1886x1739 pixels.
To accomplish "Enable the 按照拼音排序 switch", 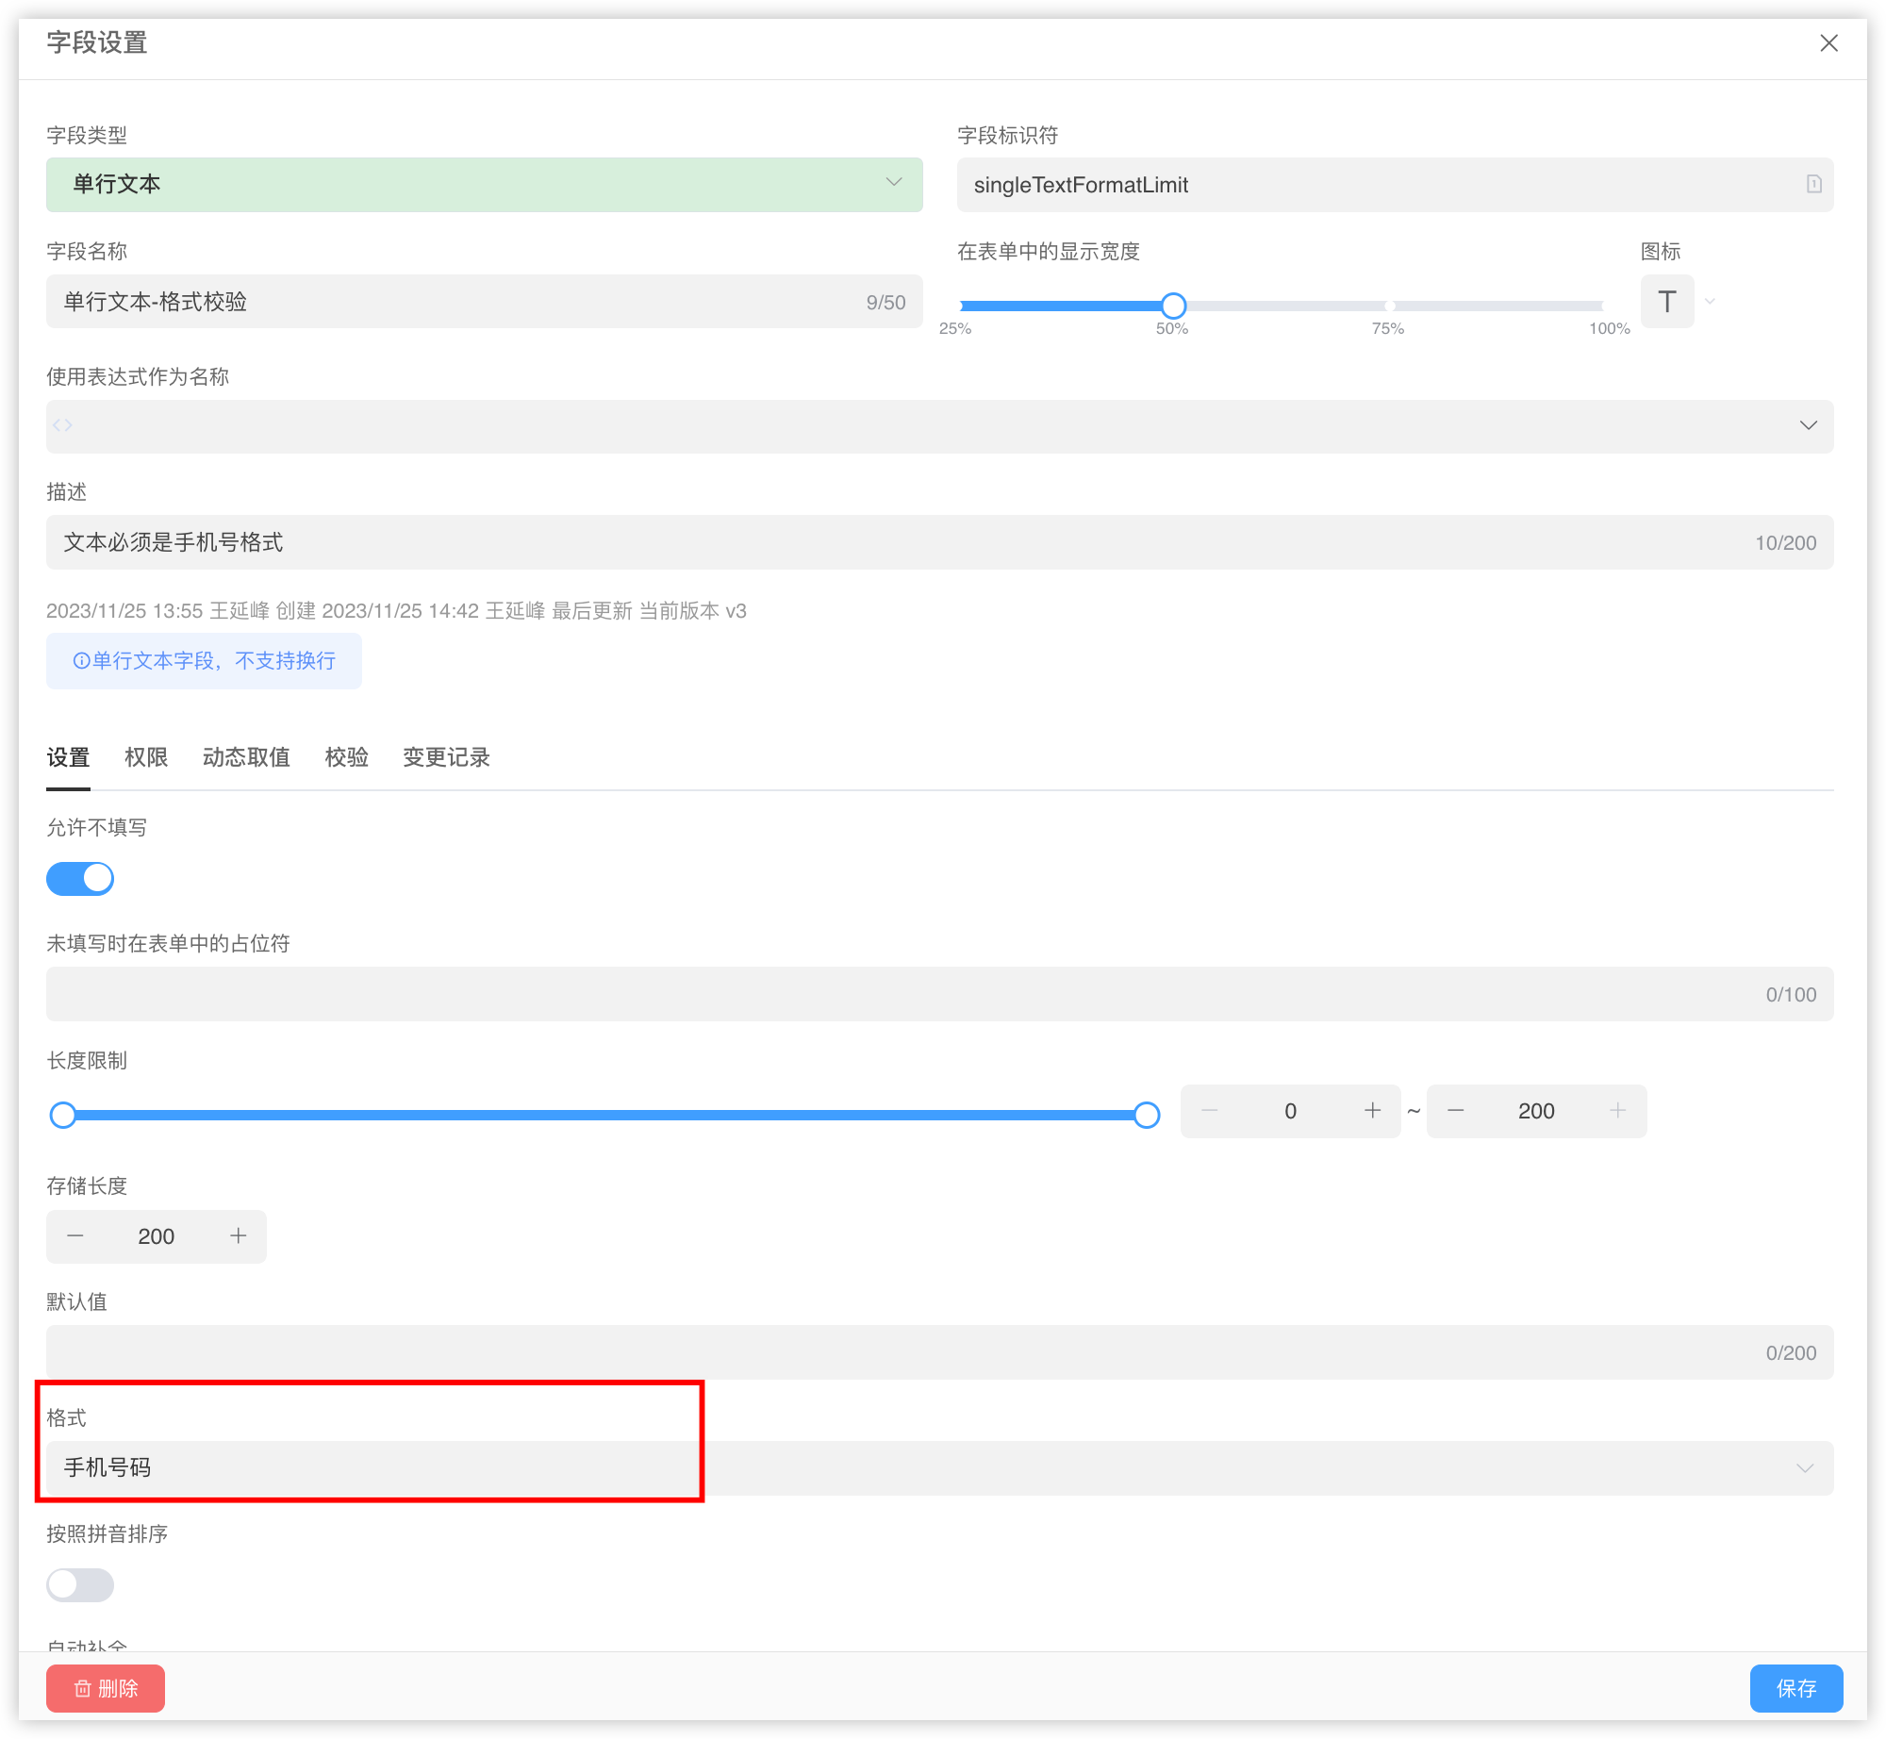I will tap(80, 1585).
